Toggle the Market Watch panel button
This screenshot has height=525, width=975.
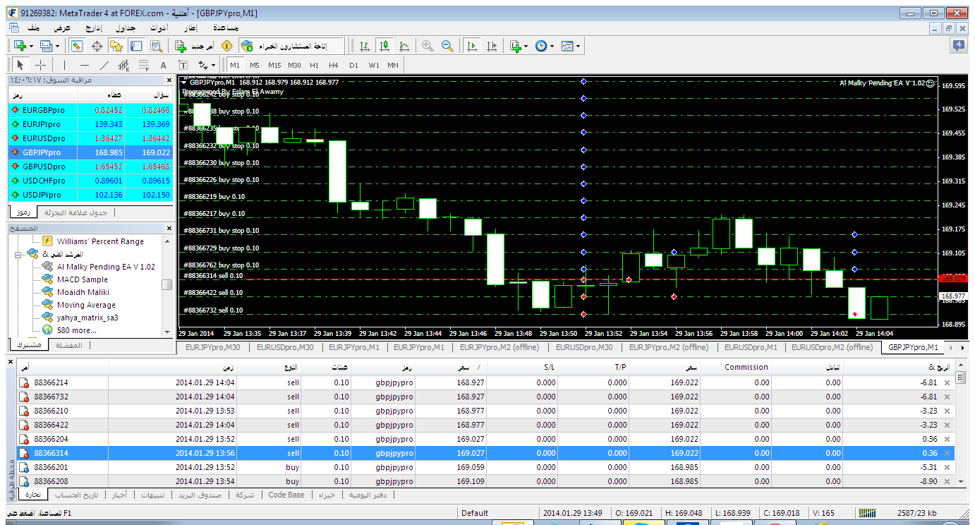pos(77,46)
